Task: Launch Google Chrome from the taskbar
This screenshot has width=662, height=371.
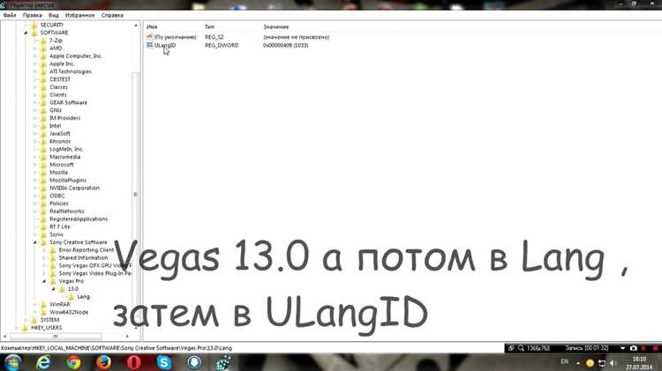Action: (73, 362)
